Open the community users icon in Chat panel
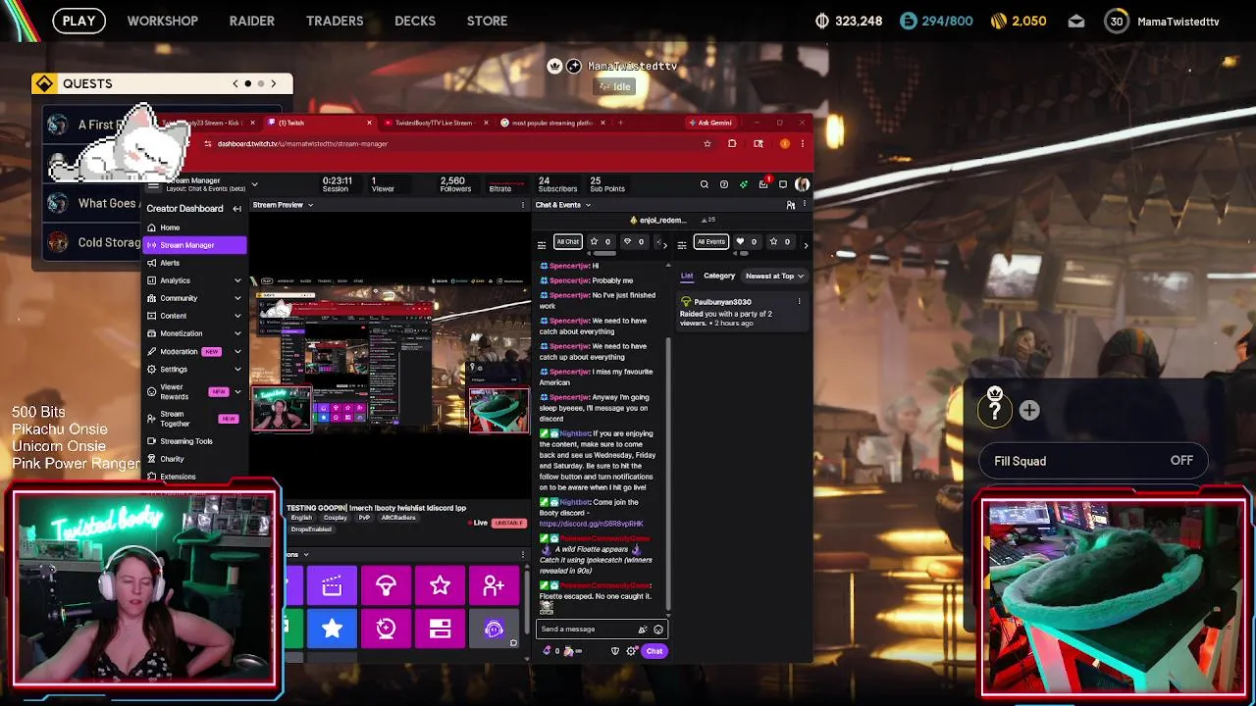Screen dimensions: 1256x706 (x=791, y=205)
